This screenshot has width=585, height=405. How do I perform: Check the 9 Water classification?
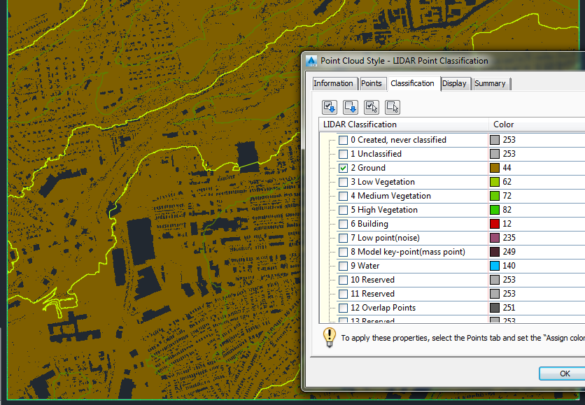[343, 266]
